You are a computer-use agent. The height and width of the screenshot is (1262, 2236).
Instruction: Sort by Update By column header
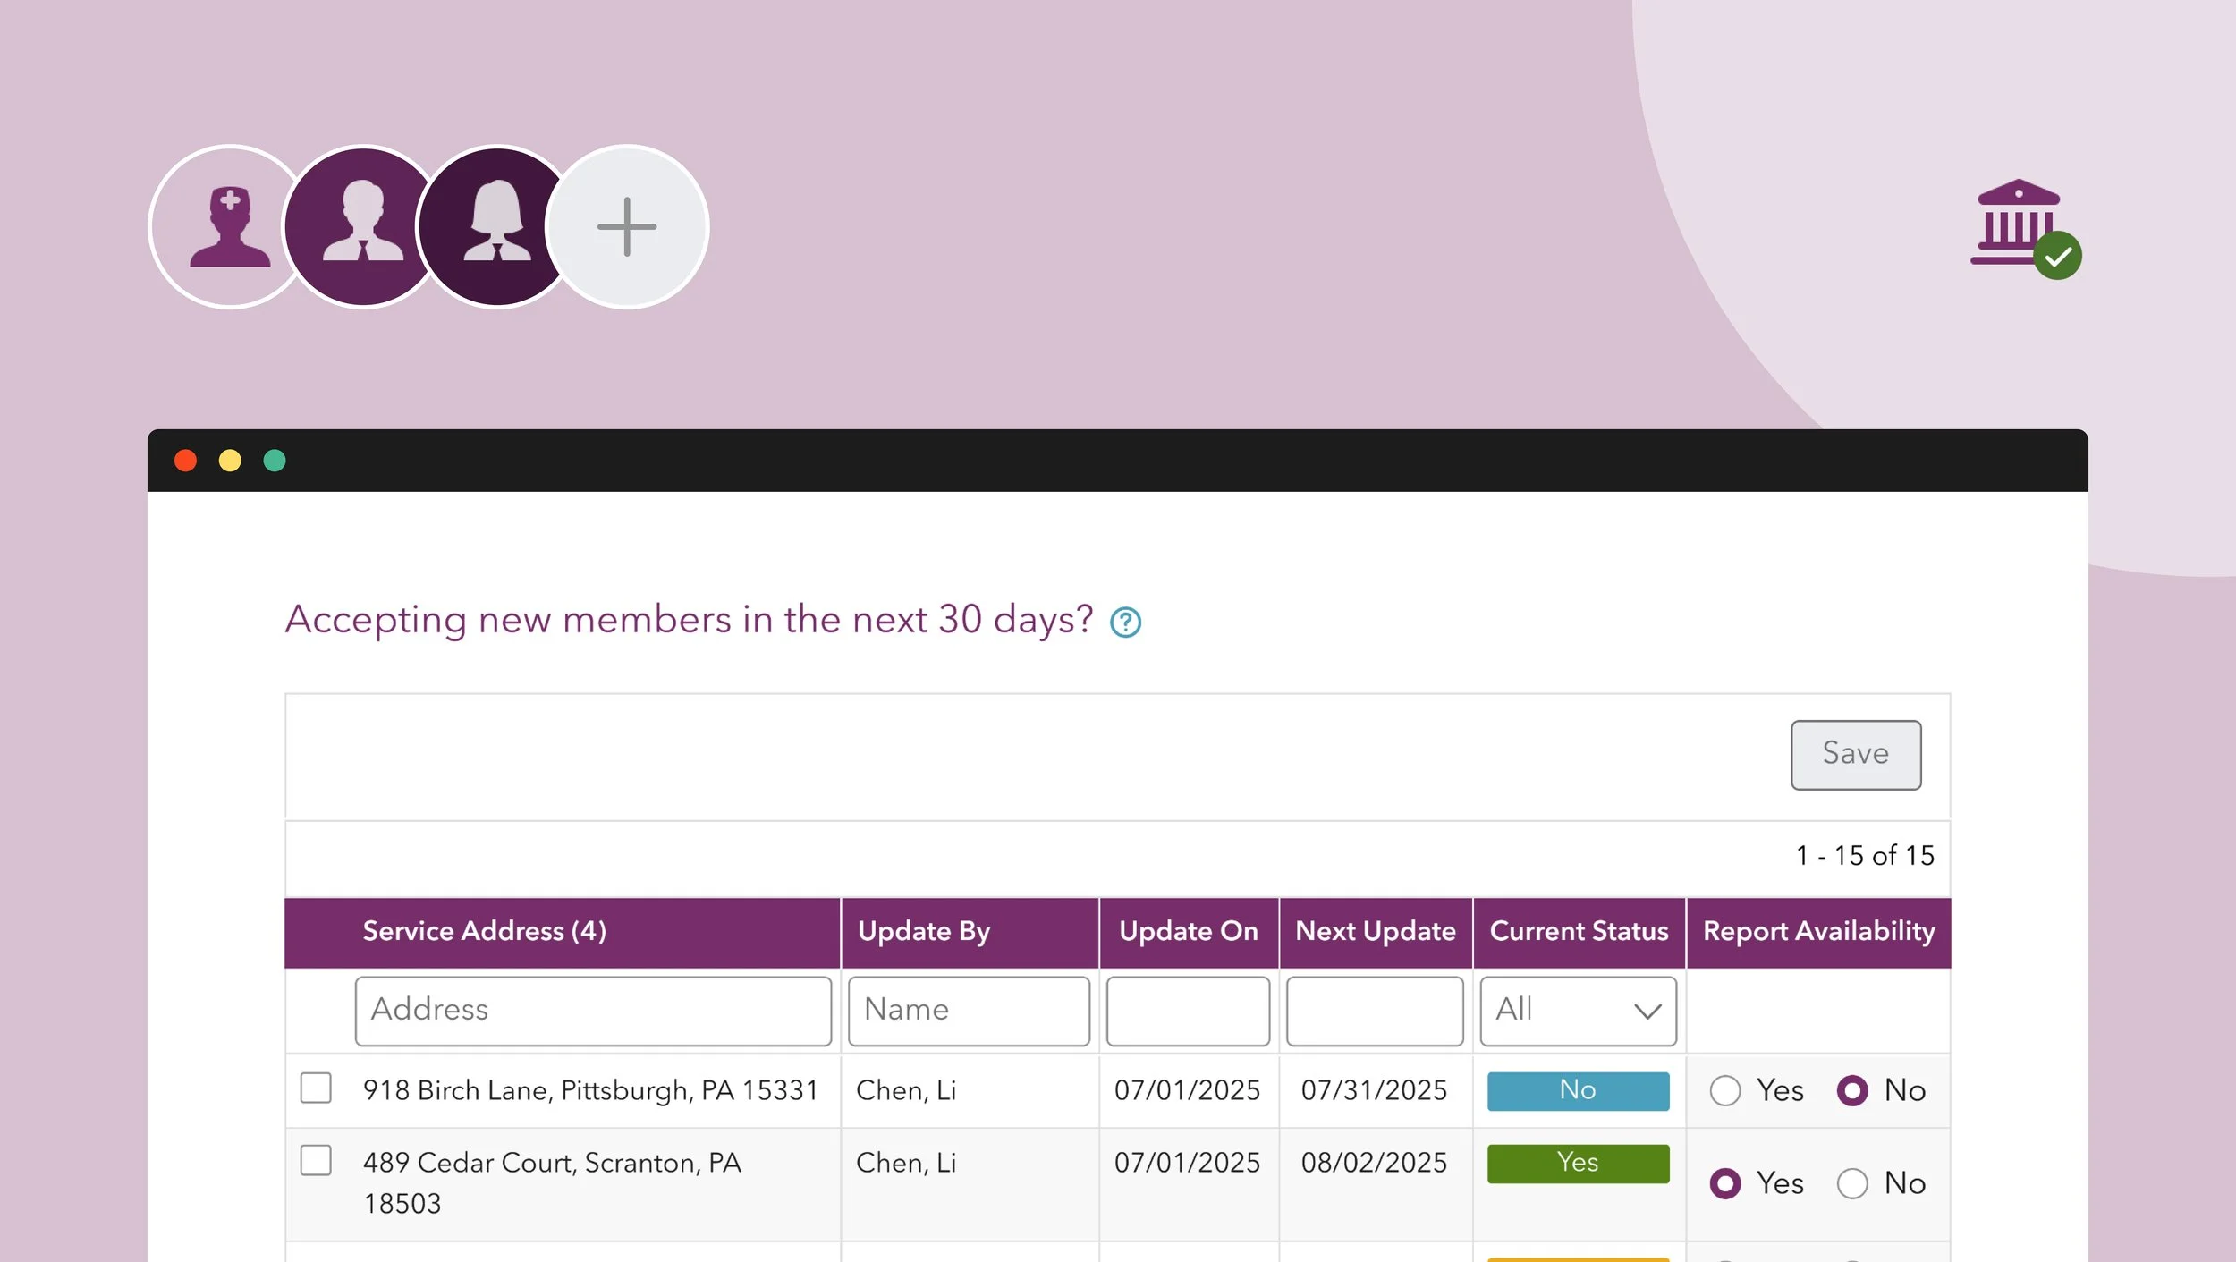923,932
